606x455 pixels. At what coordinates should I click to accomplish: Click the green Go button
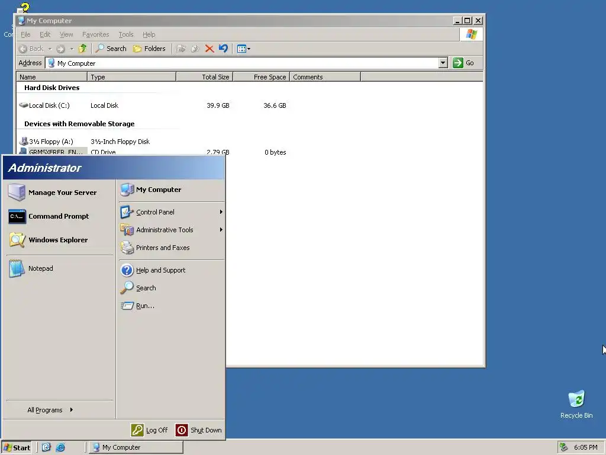pos(463,63)
